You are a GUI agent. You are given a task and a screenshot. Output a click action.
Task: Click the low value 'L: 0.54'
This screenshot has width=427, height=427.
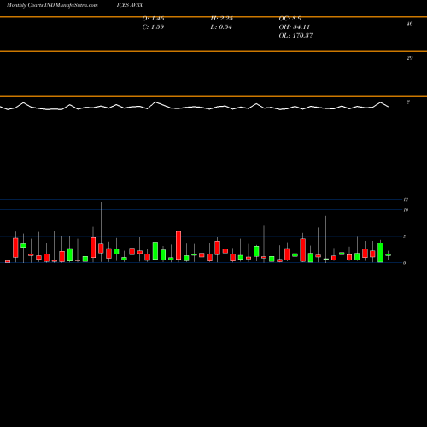221,27
